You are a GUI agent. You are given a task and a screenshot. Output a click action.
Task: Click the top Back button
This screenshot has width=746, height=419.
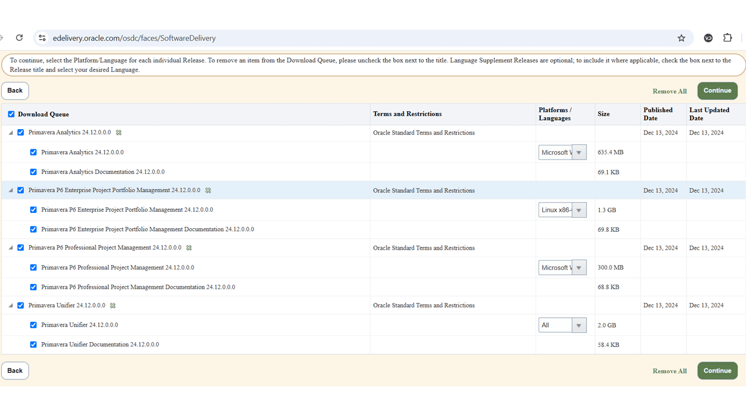(15, 91)
